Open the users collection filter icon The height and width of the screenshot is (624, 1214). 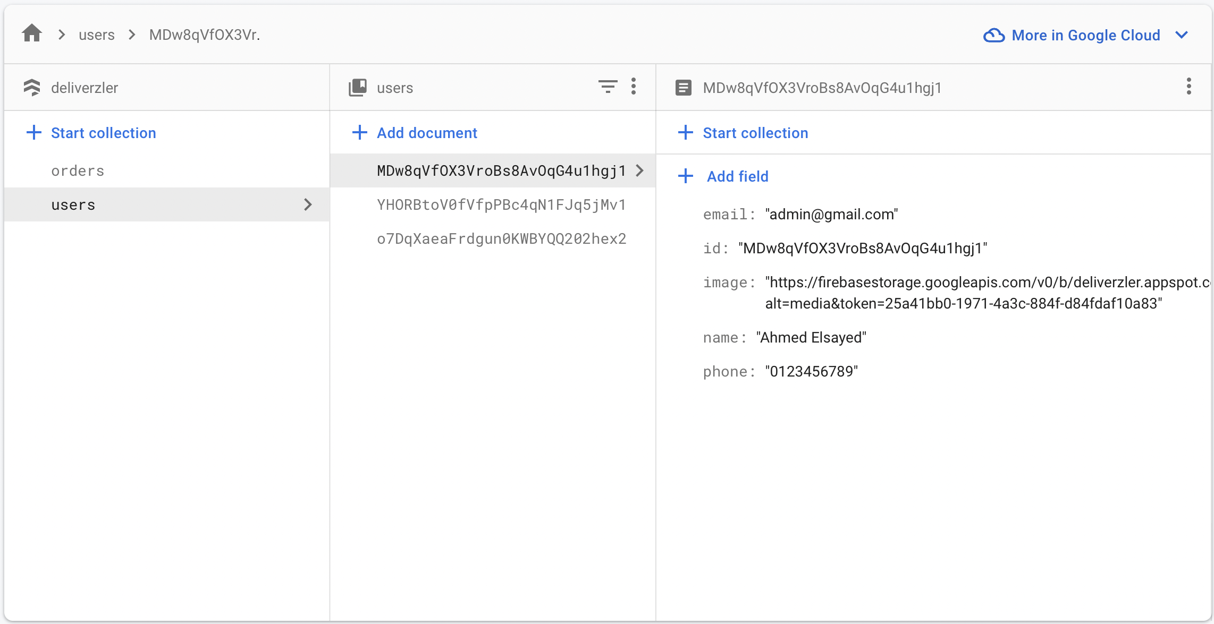coord(608,87)
